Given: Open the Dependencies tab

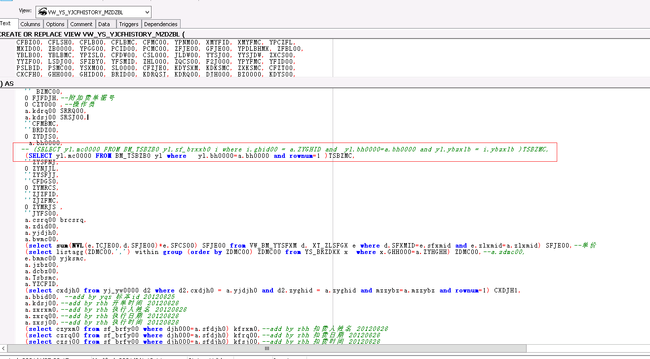Looking at the screenshot, I should click(161, 24).
